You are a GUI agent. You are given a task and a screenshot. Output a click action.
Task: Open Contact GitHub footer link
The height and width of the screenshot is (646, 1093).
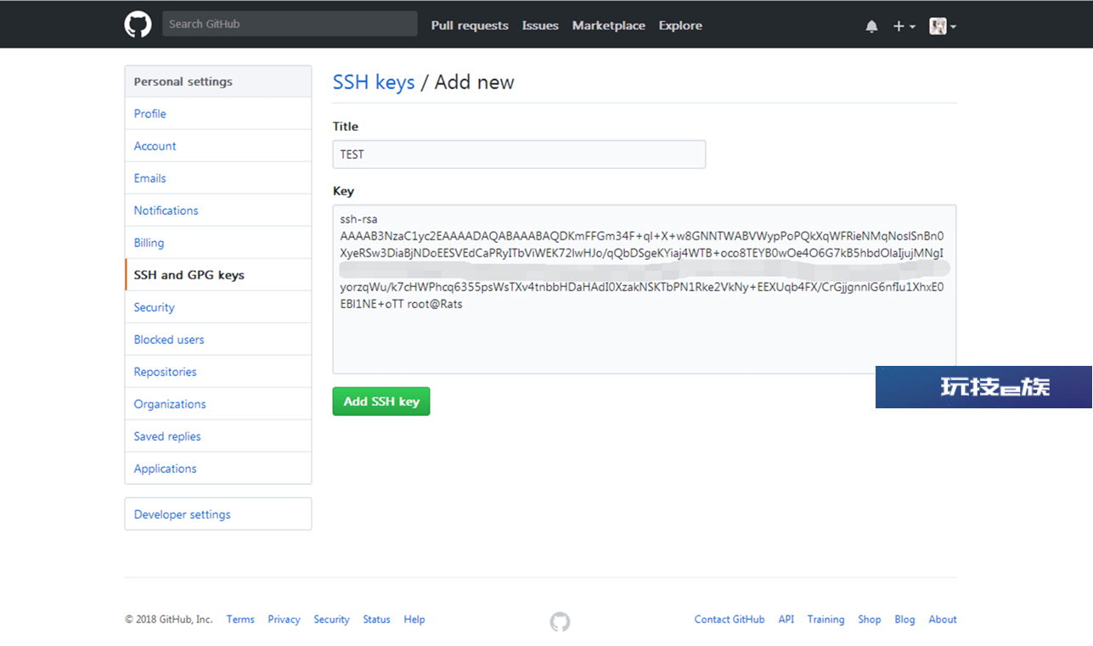(730, 620)
